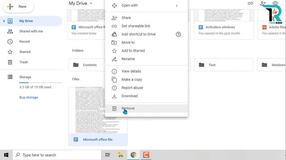The image size is (286, 160).
Task: Click the Starred star icon in sidebar
Action: (x=10, y=52)
